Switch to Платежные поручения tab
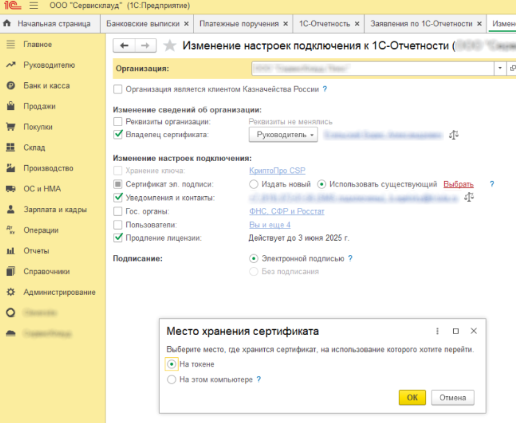The image size is (516, 423). (x=239, y=24)
